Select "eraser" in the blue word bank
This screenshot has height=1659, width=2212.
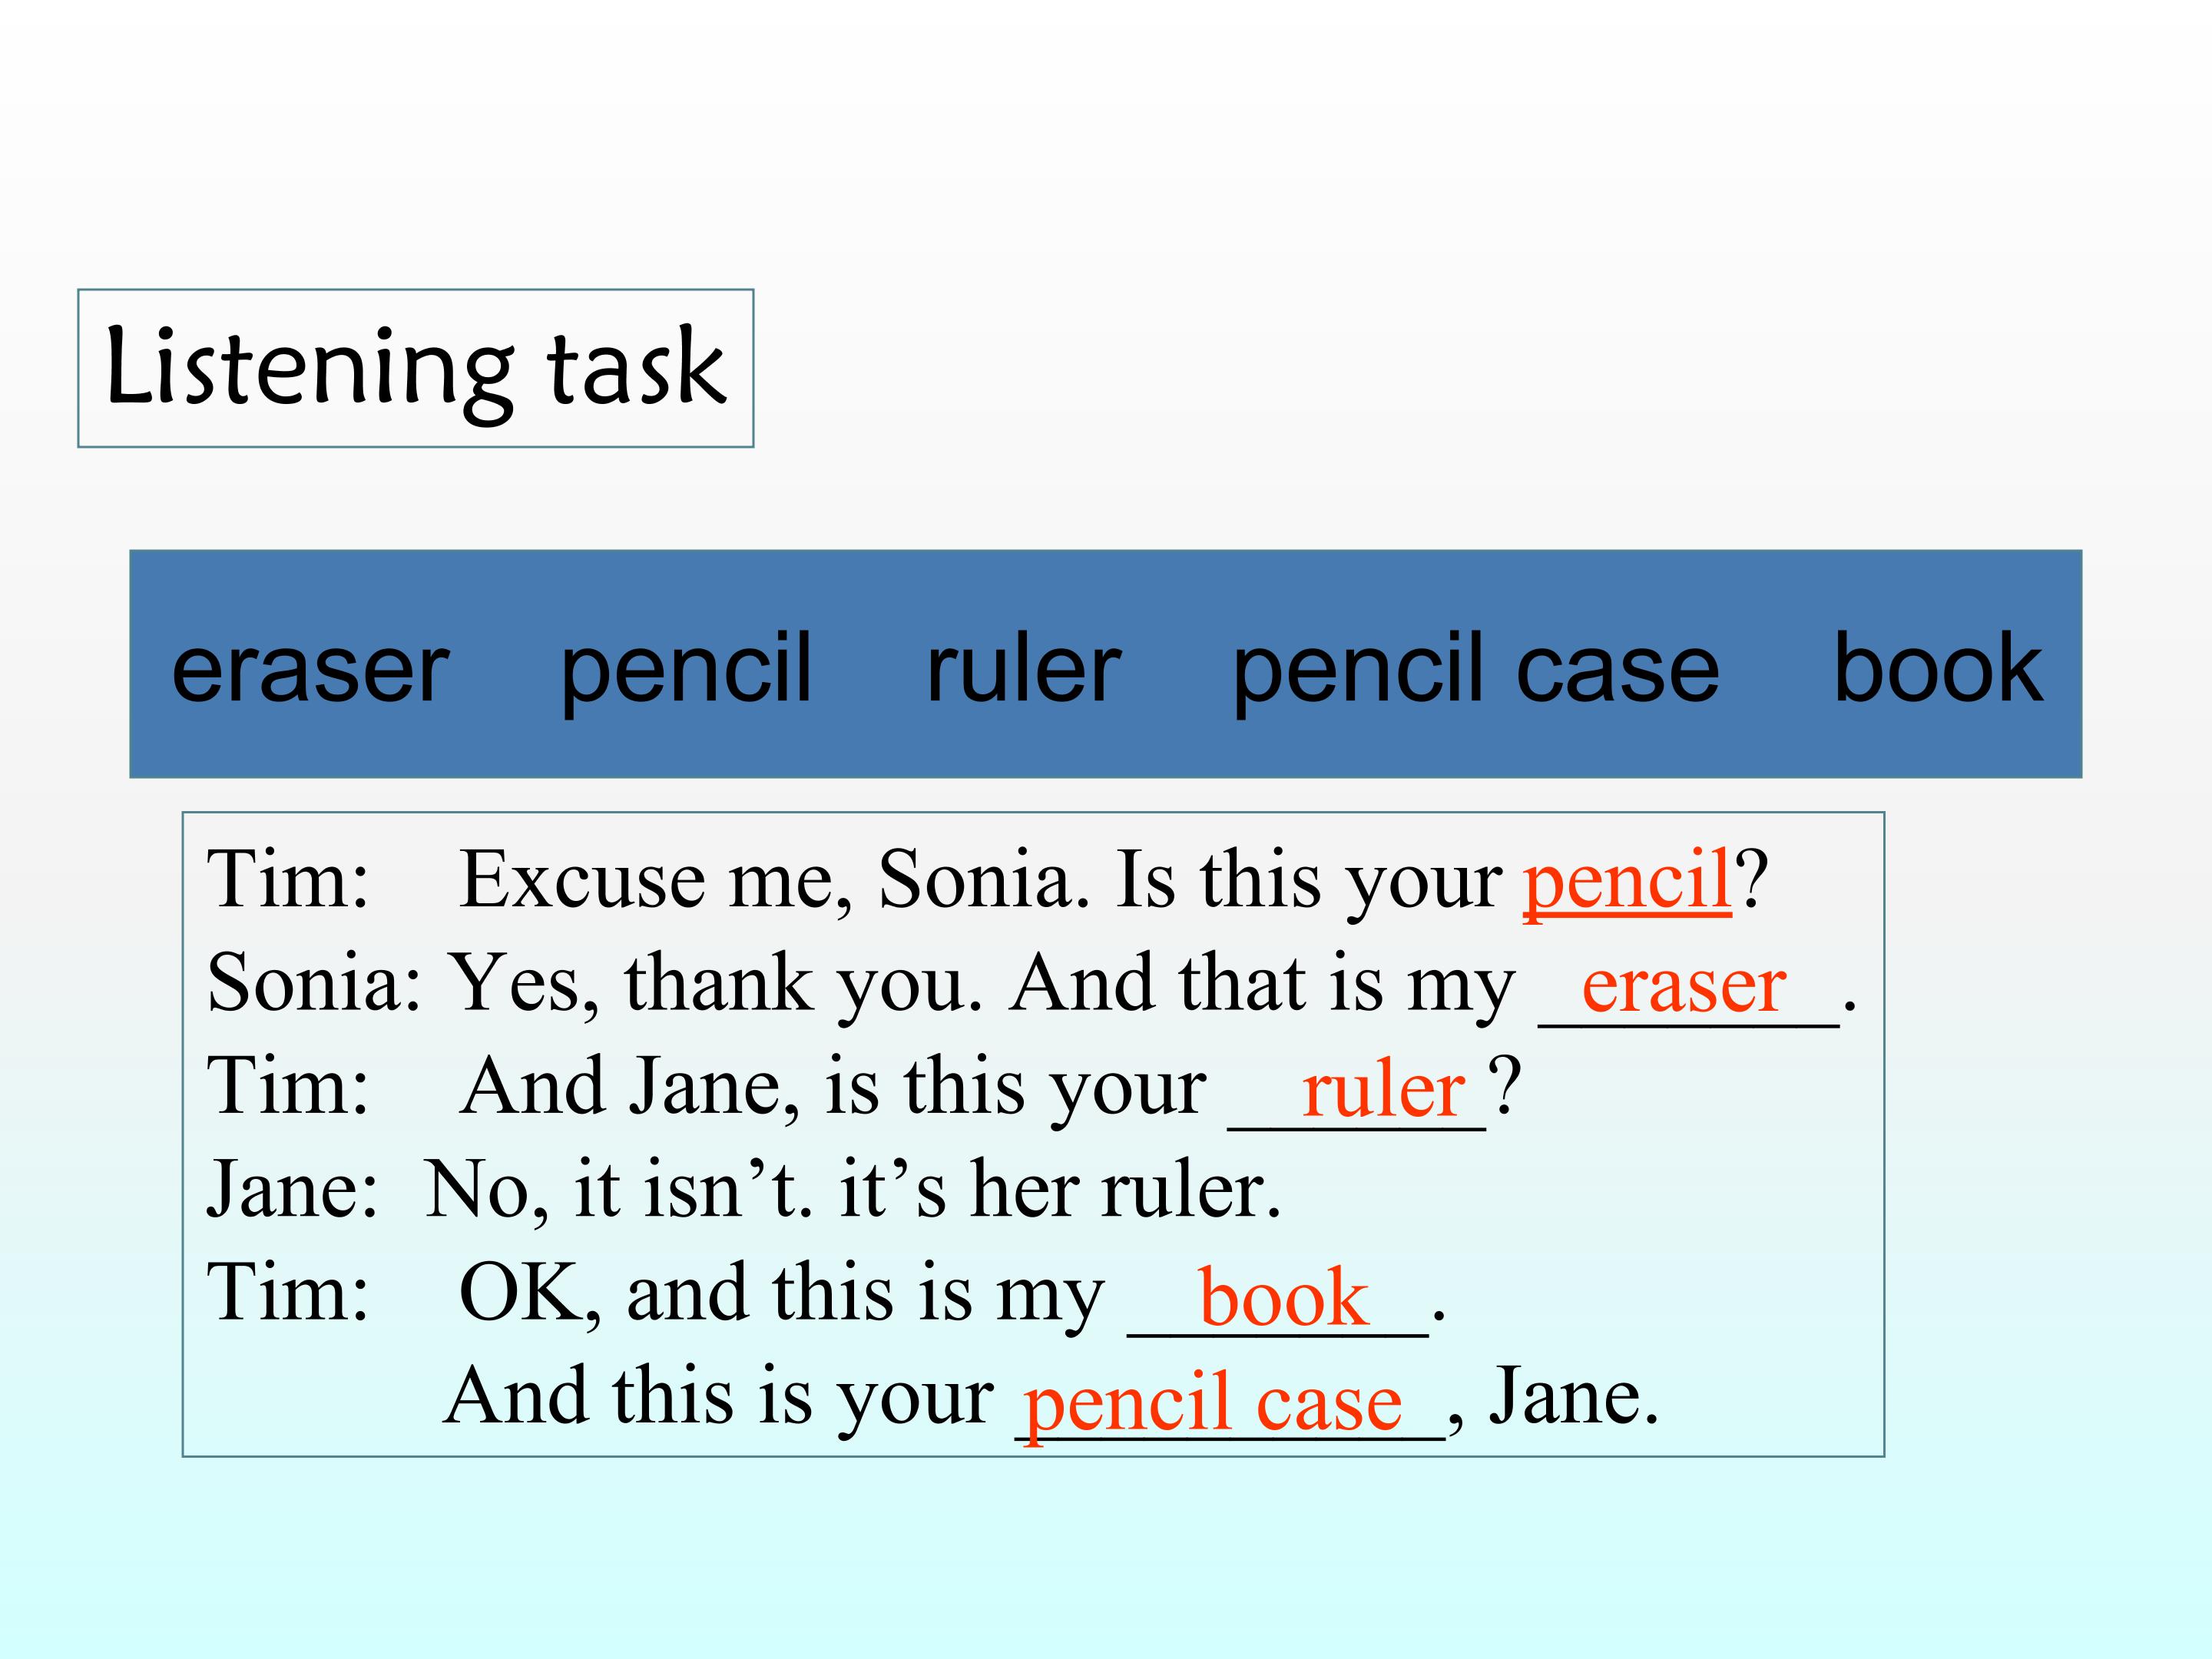(x=310, y=668)
